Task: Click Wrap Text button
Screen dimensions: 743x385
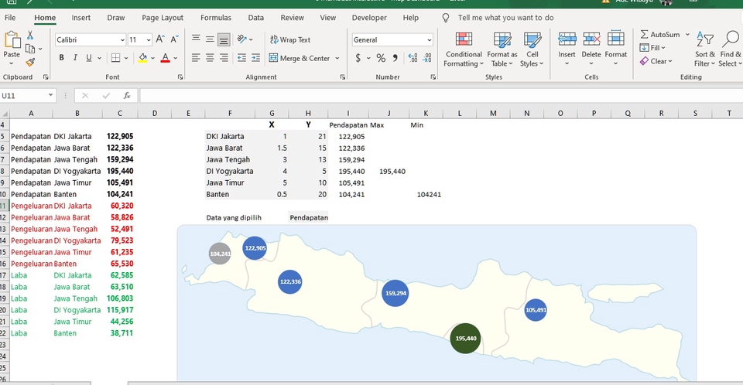Action: (290, 39)
